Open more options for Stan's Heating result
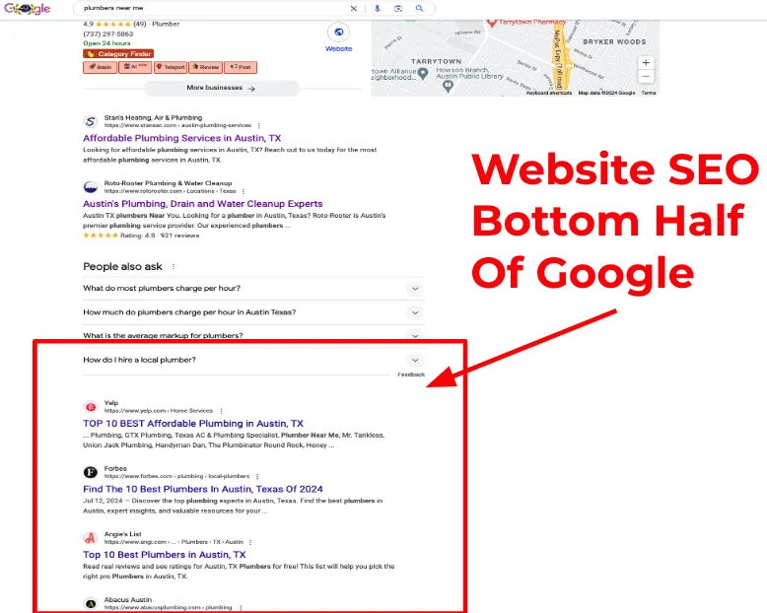The image size is (767, 613). (258, 125)
